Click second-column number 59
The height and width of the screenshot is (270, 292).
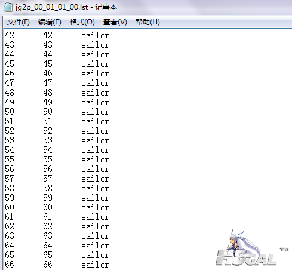[x=48, y=198]
